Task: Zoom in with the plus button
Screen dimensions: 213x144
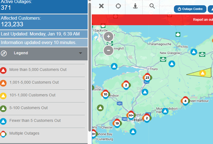Action: [108, 36]
